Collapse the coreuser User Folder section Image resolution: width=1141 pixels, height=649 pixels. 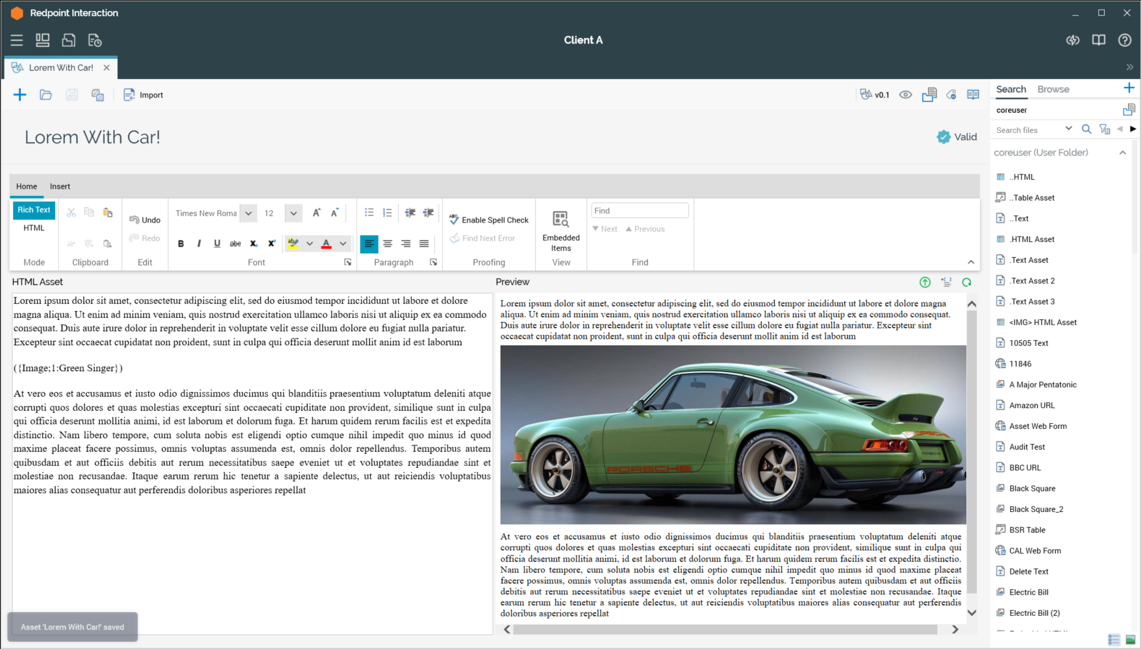(x=1122, y=153)
